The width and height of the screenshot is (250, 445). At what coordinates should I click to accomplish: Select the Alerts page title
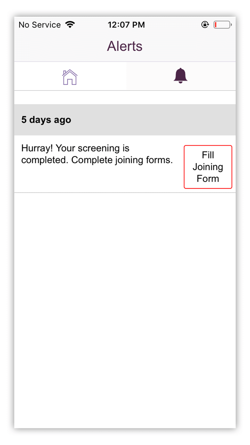(x=125, y=46)
